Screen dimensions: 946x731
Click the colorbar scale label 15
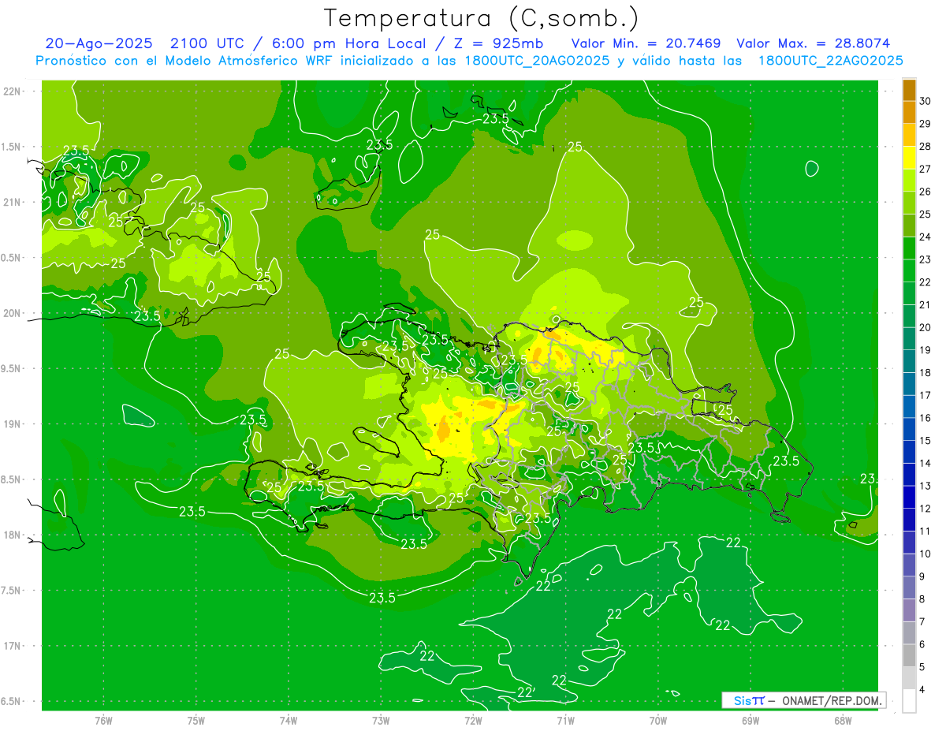click(926, 441)
